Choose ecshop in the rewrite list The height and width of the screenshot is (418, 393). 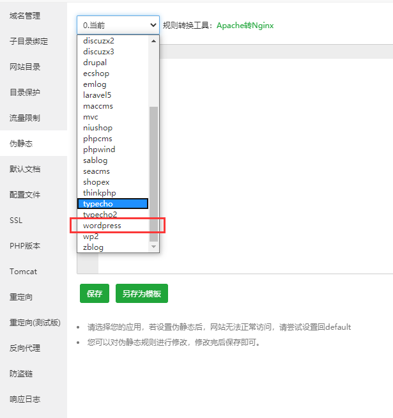112,74
